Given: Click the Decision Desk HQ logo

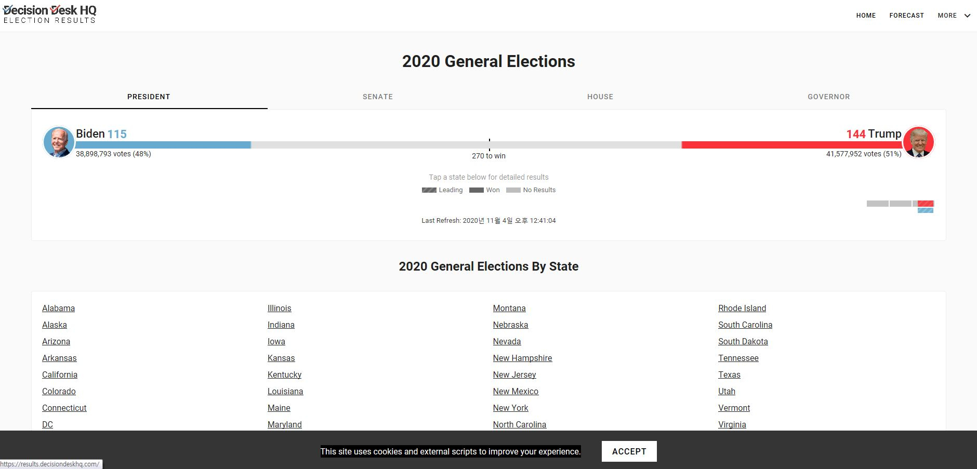Looking at the screenshot, I should pyautogui.click(x=50, y=14).
